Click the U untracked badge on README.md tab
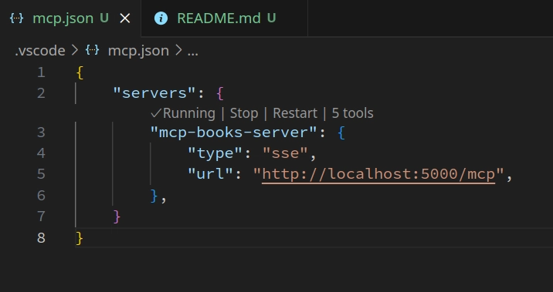 (271, 18)
